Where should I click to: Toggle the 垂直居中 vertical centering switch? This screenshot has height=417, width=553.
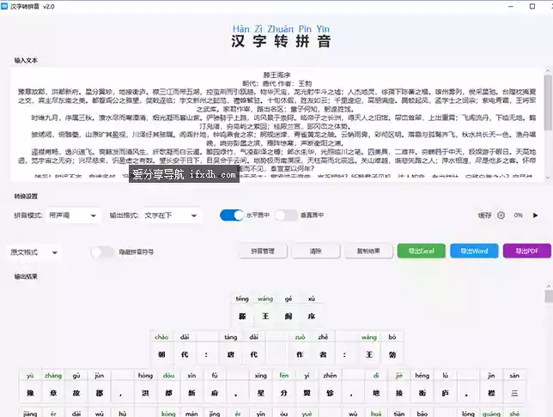pyautogui.click(x=286, y=215)
